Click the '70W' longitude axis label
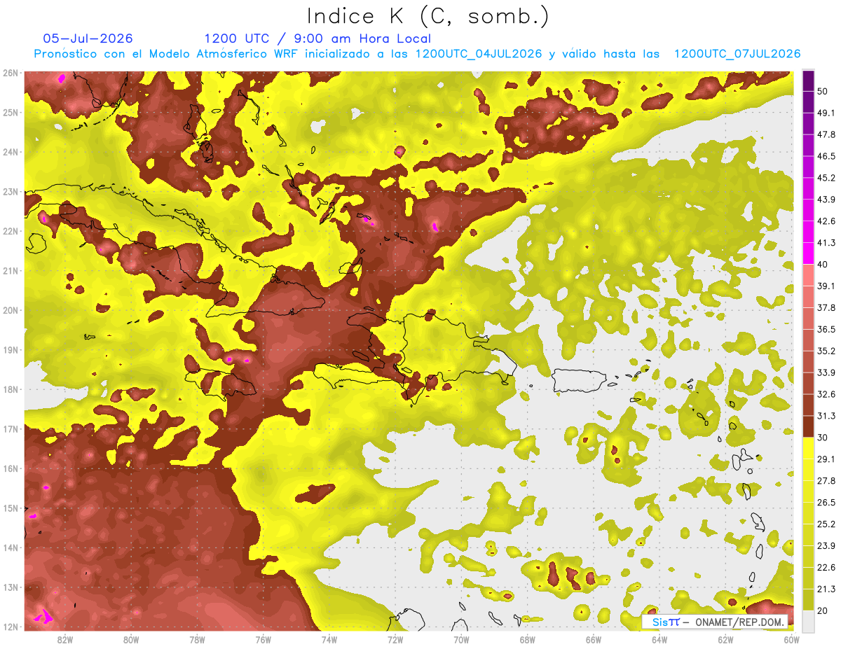This screenshot has height=649, width=841. point(461,639)
